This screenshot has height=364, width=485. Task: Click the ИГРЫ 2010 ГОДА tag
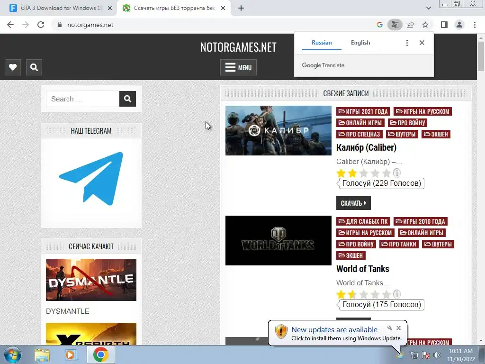point(421,221)
